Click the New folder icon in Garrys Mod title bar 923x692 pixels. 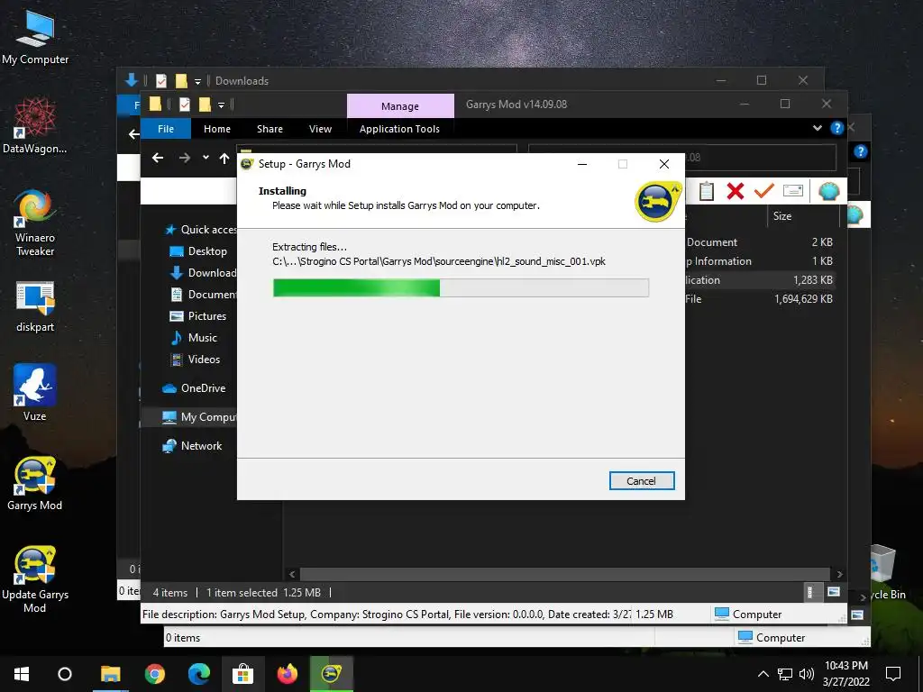(205, 105)
